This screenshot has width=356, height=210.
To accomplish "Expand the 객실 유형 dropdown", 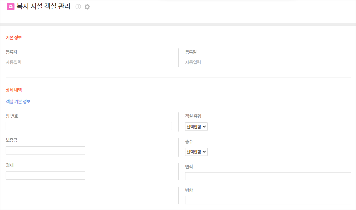I will pos(196,127).
